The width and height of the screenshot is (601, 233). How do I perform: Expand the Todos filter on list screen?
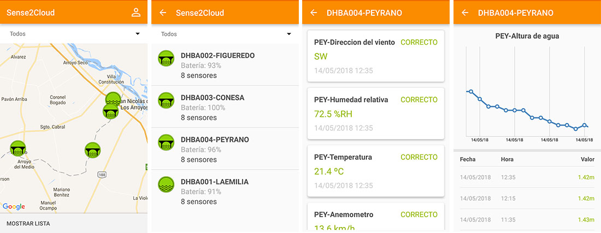[x=225, y=34]
